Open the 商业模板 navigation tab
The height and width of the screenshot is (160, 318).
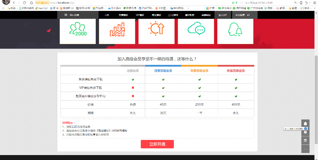(157, 15)
